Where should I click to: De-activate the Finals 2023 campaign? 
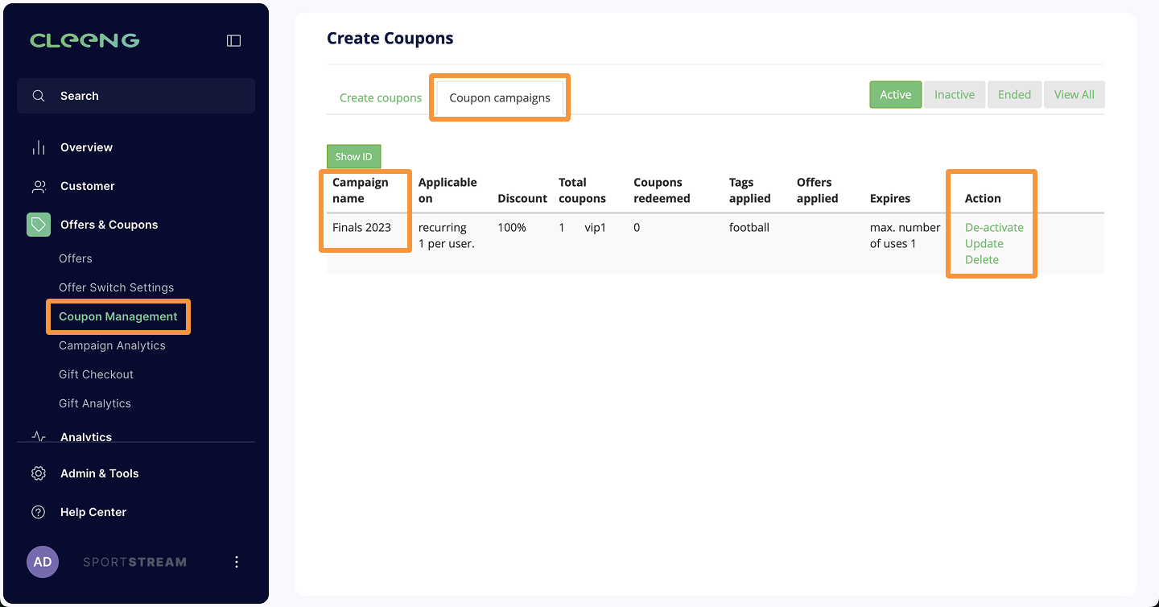click(x=994, y=228)
